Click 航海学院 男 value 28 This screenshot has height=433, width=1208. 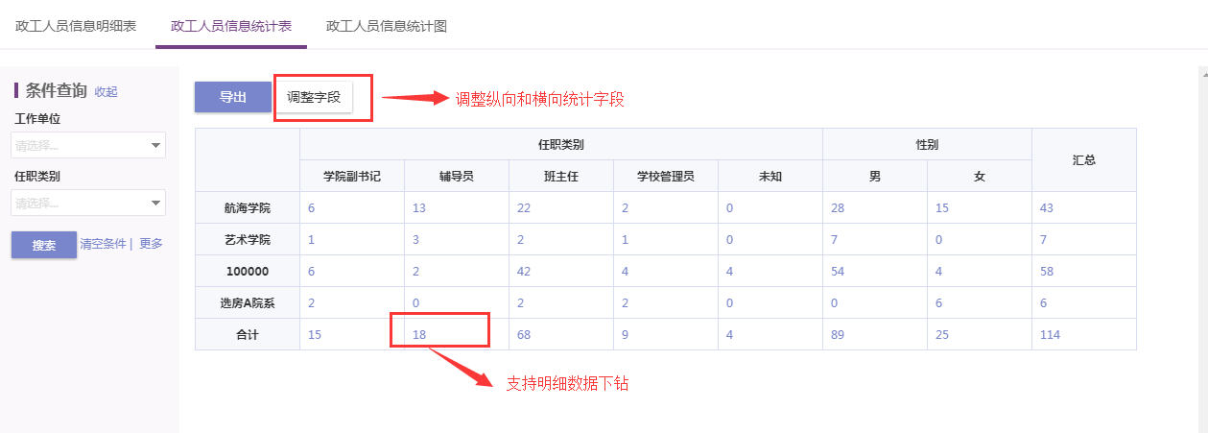(838, 208)
